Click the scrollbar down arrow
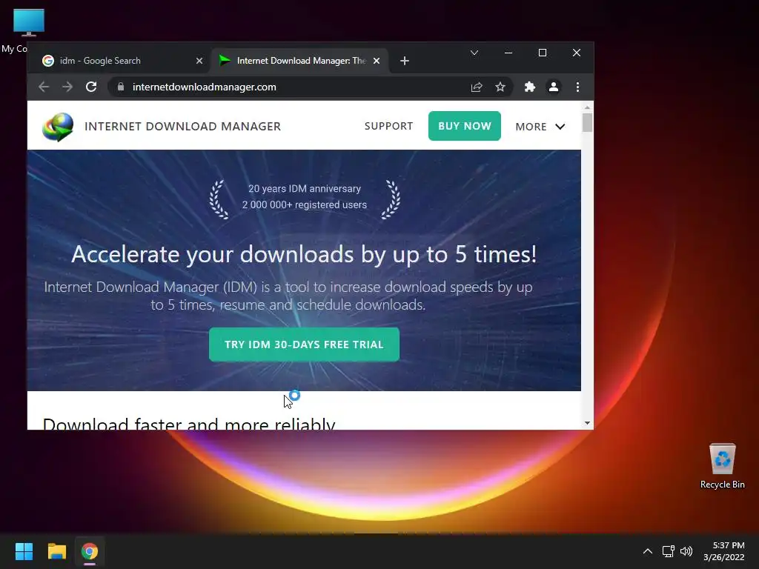 click(587, 423)
